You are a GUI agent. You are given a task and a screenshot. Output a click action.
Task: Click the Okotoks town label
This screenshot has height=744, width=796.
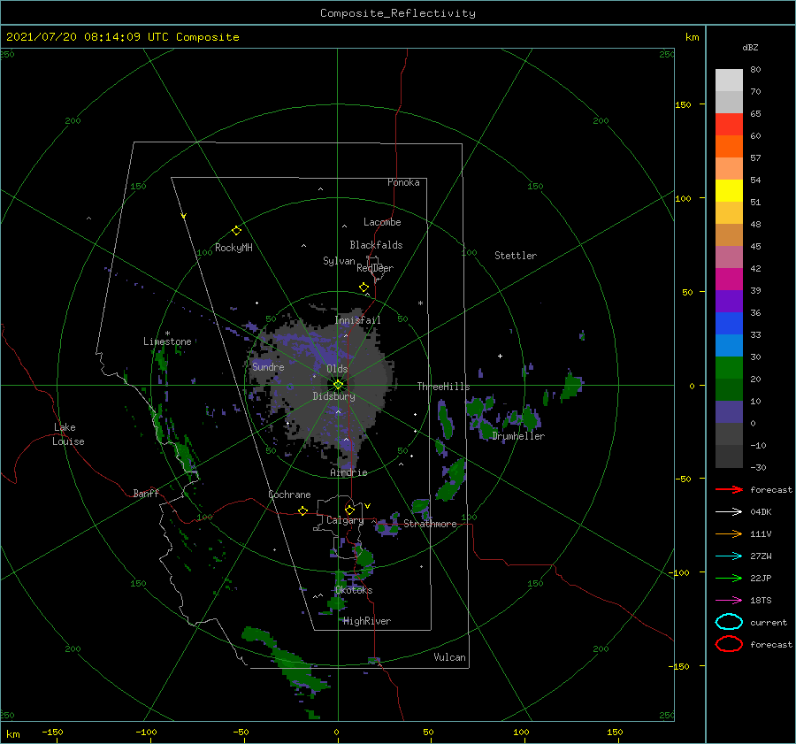[354, 590]
